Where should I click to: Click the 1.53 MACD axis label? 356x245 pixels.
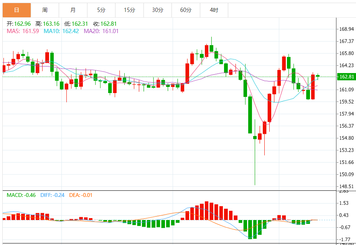(344, 203)
